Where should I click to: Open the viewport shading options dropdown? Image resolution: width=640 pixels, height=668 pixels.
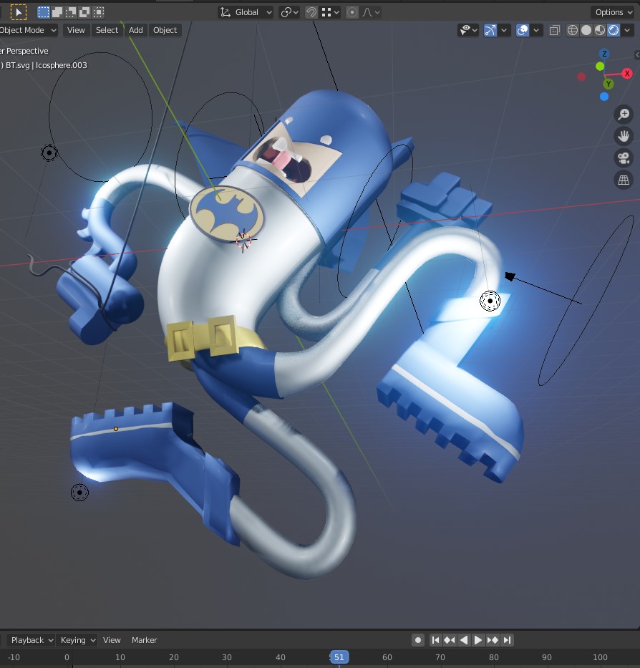(x=627, y=30)
